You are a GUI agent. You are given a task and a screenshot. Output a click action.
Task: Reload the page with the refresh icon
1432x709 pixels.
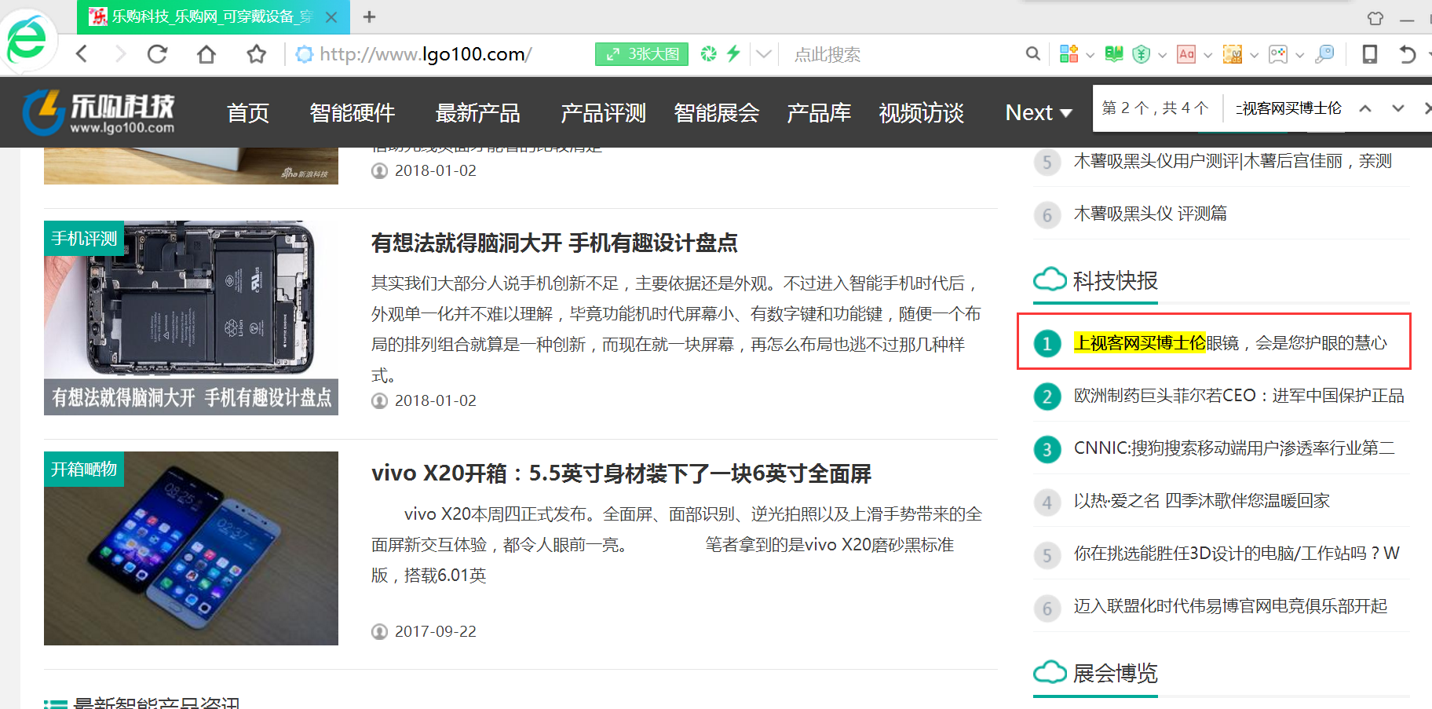tap(157, 54)
